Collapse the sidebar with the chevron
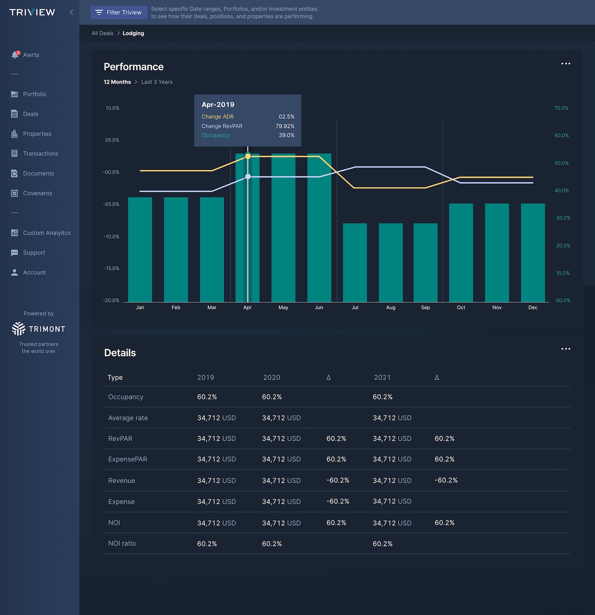This screenshot has width=595, height=615. click(71, 12)
